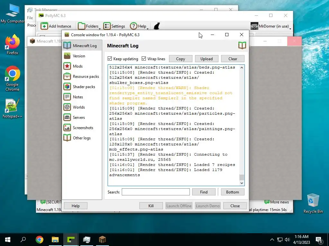Click the black cat icon in PollyMC
This screenshot has width=329, height=246.
(157, 26)
